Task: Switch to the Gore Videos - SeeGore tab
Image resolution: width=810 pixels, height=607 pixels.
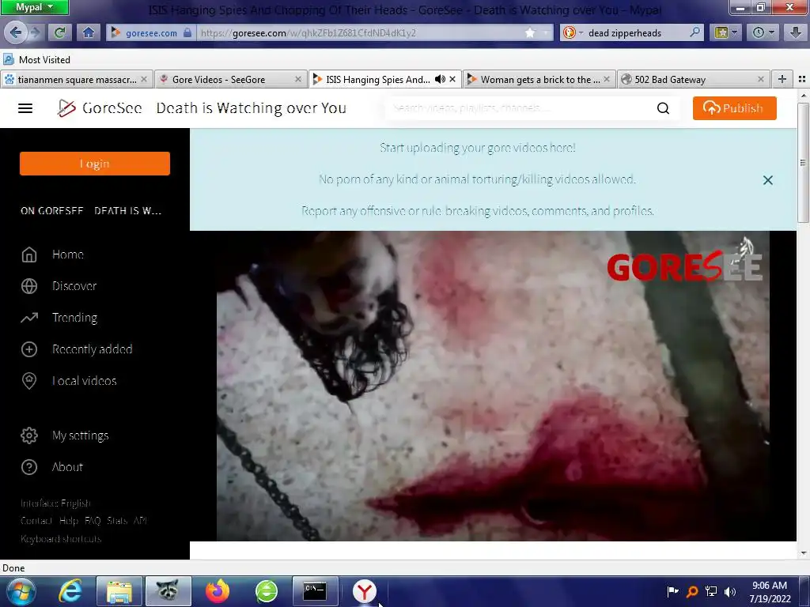Action: [x=230, y=80]
